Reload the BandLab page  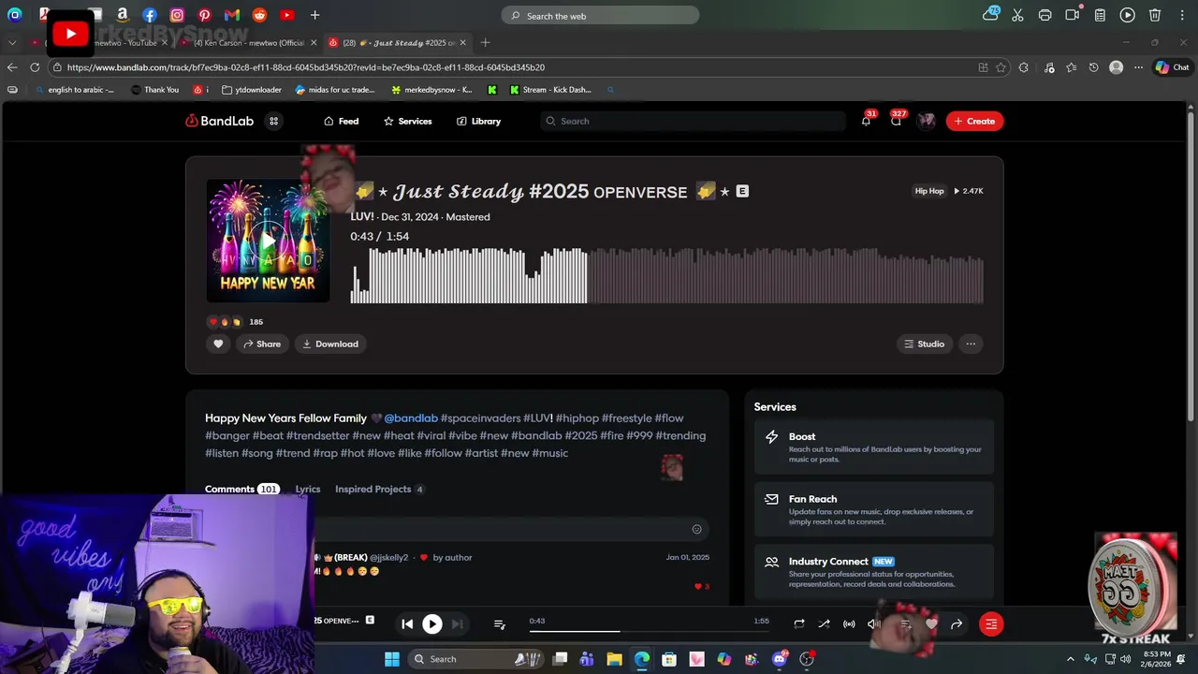coord(35,67)
